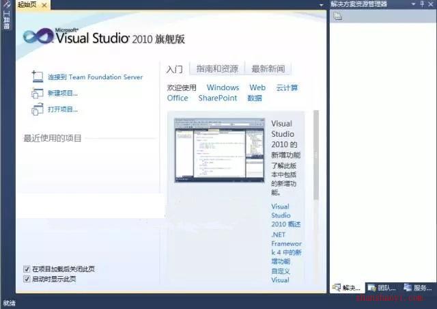Click the 最近使用的项目 heading
Image resolution: width=437 pixels, height=309 pixels.
click(53, 138)
